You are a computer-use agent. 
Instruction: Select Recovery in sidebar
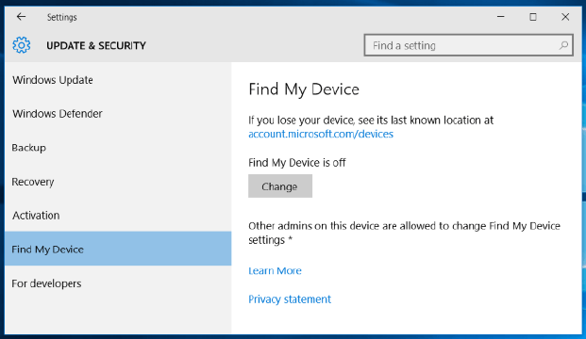[118, 182]
